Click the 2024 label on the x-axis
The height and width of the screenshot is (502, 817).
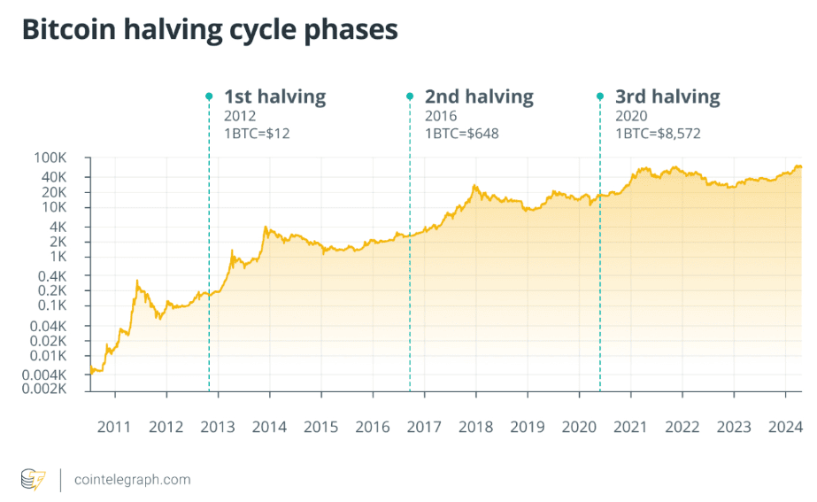[785, 427]
